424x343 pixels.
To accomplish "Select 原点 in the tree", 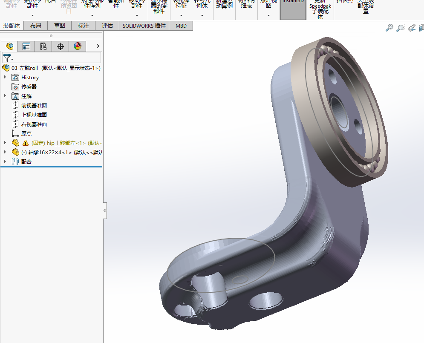I will pos(26,133).
